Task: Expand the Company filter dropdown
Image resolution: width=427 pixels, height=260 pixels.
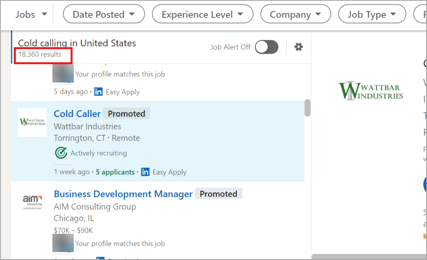Action: point(295,15)
